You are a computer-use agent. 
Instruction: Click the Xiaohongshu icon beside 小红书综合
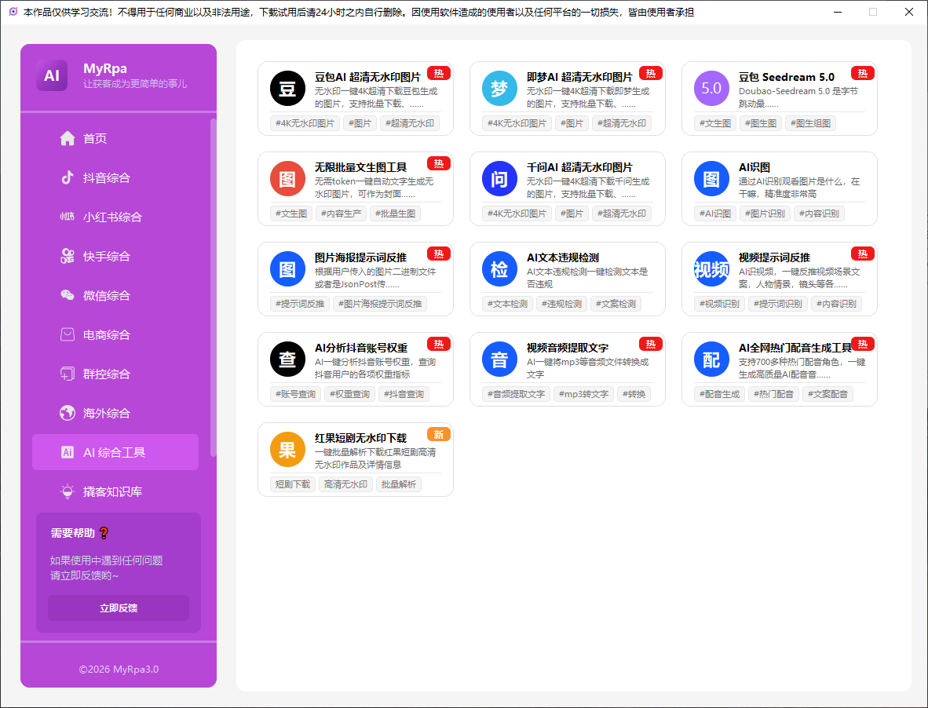68,217
